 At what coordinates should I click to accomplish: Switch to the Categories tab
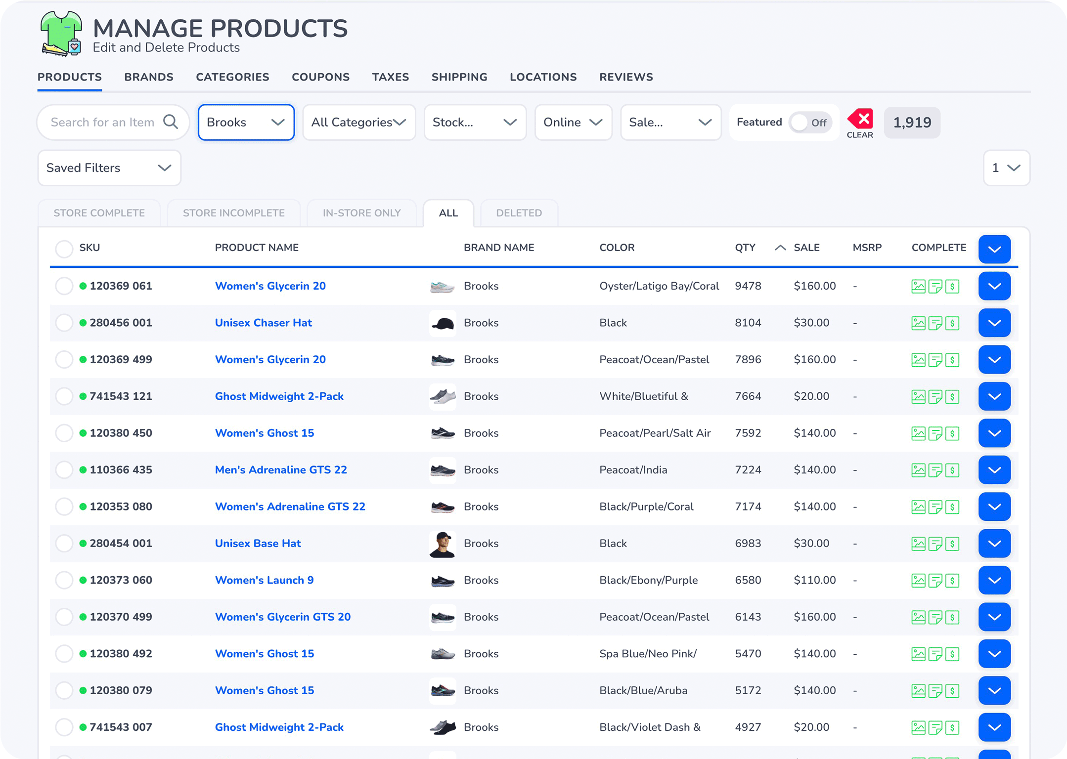232,77
